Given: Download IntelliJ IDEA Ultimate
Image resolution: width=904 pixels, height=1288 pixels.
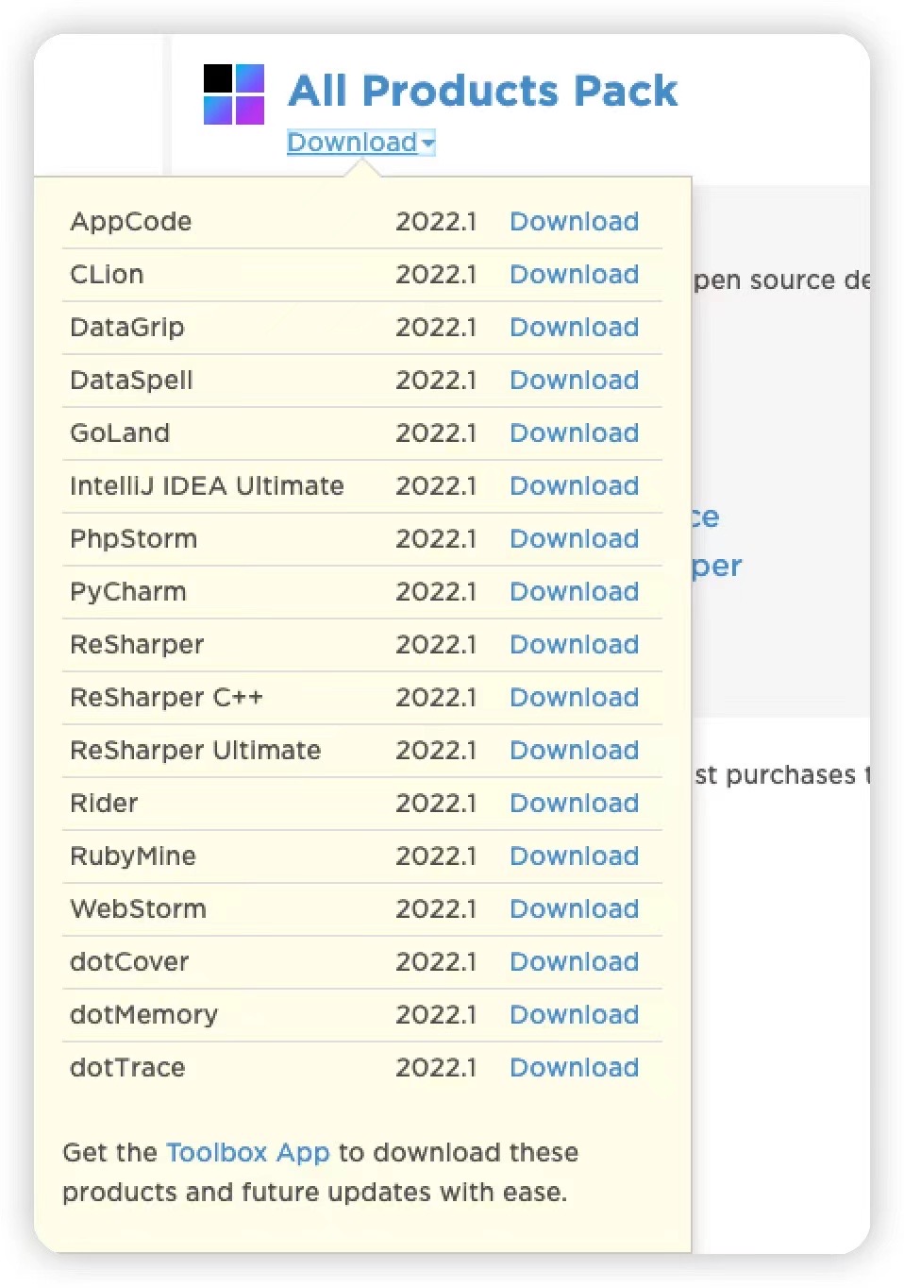Looking at the screenshot, I should pos(574,485).
